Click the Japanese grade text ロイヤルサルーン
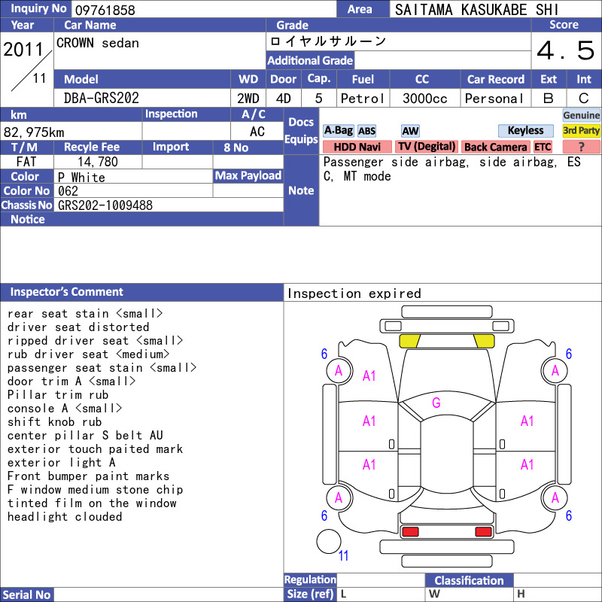The image size is (602, 602). tap(328, 41)
